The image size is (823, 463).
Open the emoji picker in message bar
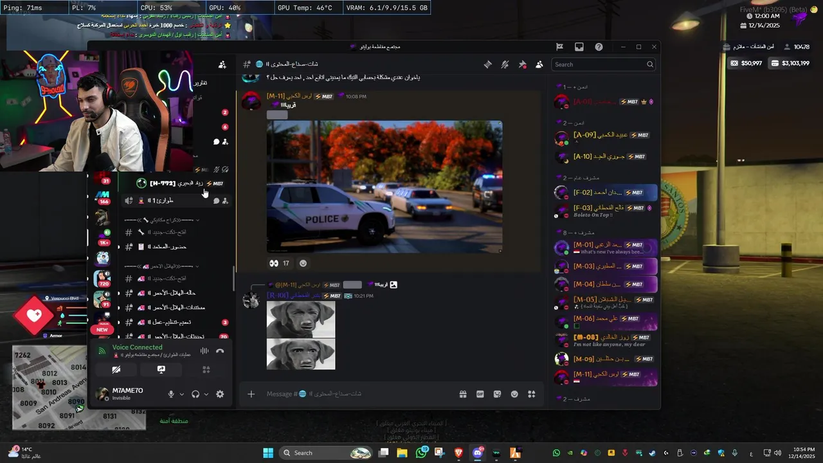pos(514,394)
